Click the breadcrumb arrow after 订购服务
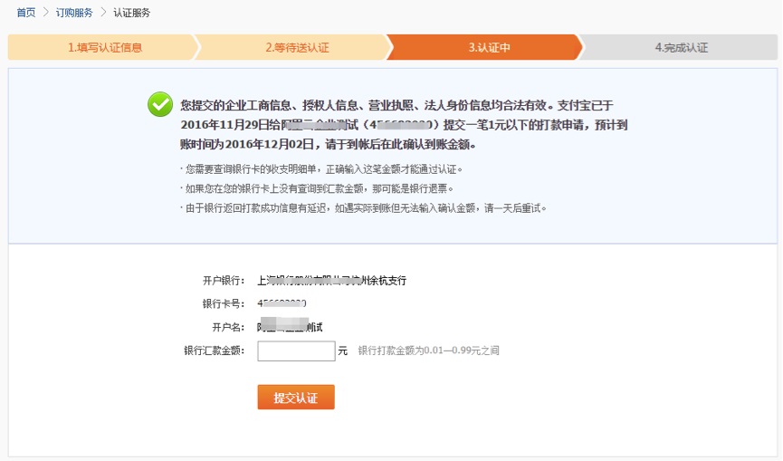 (102, 13)
